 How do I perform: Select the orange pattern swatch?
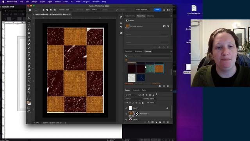click(159, 69)
